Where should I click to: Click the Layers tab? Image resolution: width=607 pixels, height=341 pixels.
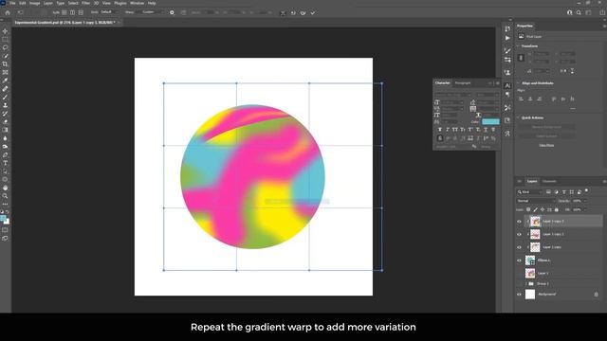tap(532, 181)
